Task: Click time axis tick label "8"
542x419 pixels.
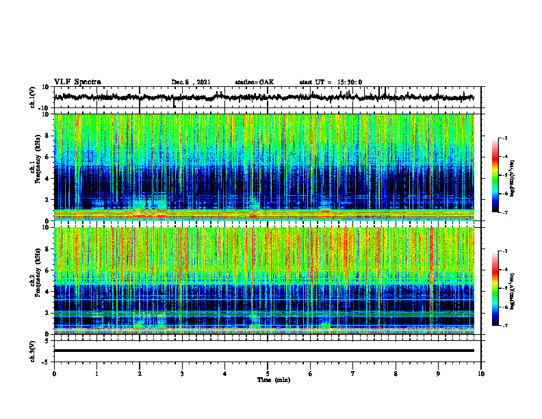Action: click(x=396, y=374)
